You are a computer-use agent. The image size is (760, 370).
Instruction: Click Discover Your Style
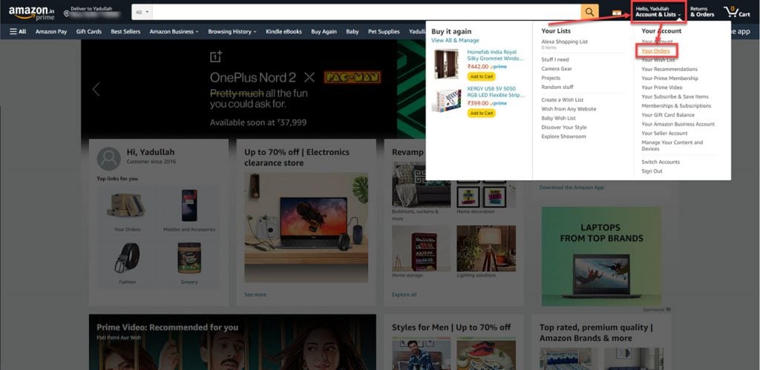(564, 128)
